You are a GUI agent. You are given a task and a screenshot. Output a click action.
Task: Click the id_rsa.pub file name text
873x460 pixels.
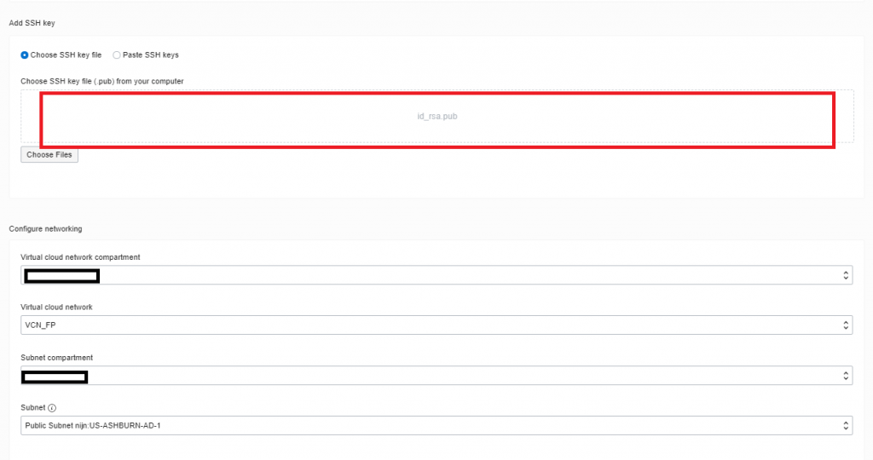[437, 116]
